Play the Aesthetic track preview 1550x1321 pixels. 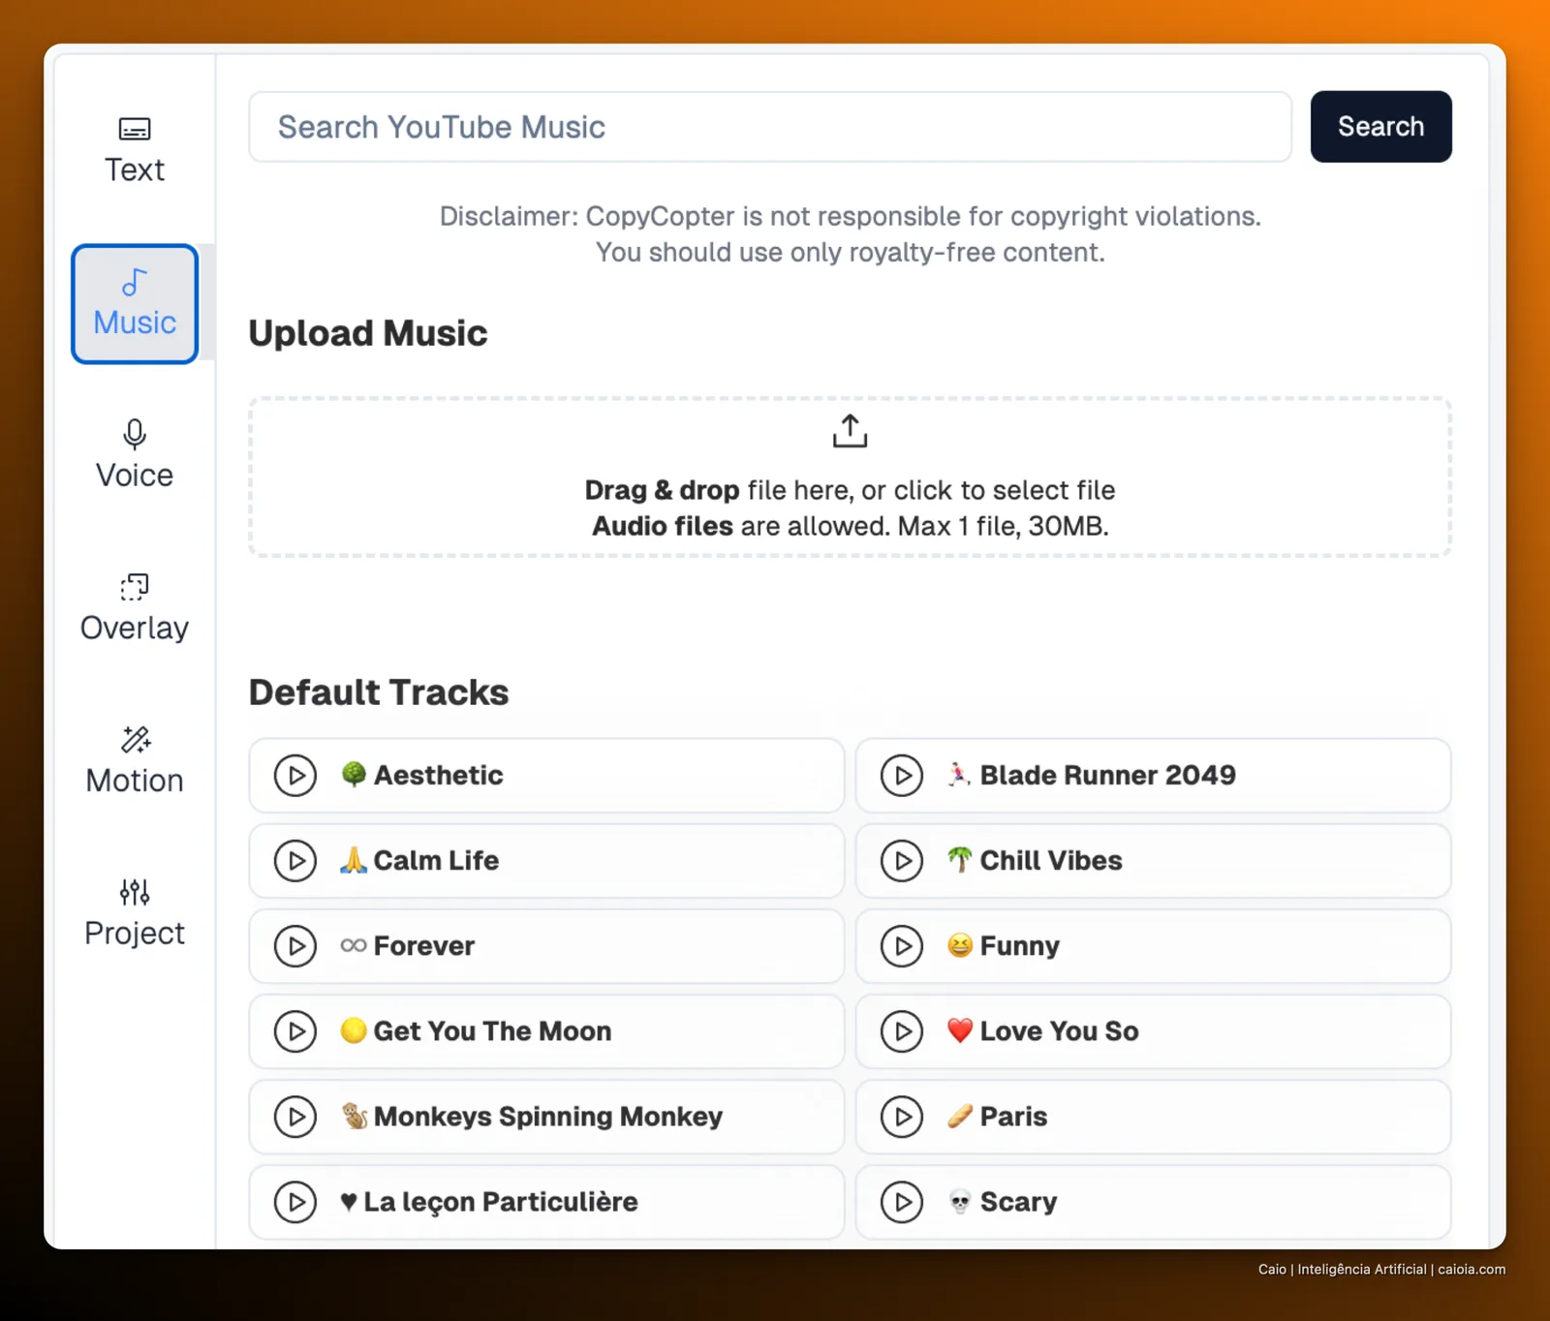coord(295,776)
